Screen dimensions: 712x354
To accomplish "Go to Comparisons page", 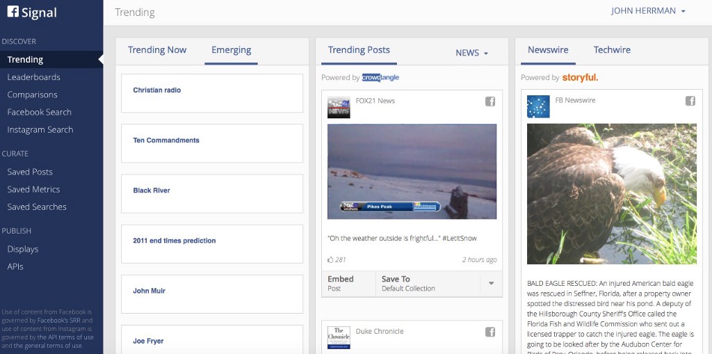I will point(32,95).
